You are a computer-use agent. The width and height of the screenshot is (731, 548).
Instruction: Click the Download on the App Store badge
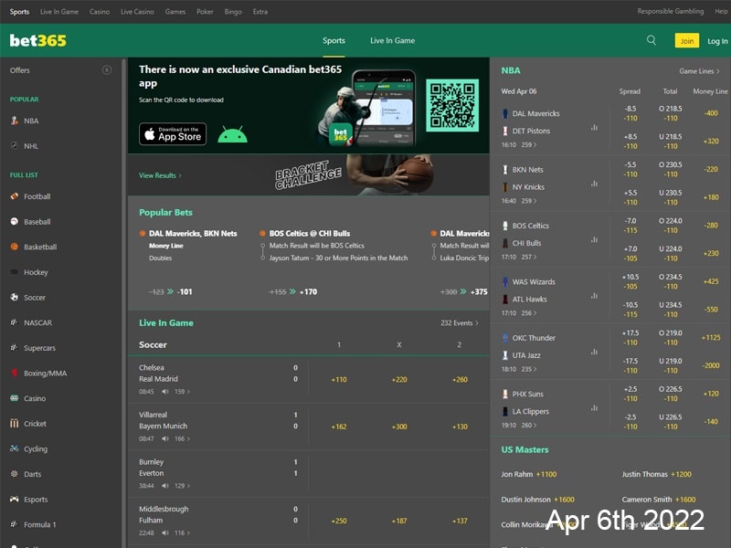173,134
